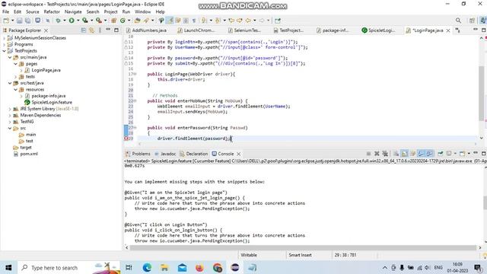
Task: Open the Refactor menu
Action: (52, 12)
